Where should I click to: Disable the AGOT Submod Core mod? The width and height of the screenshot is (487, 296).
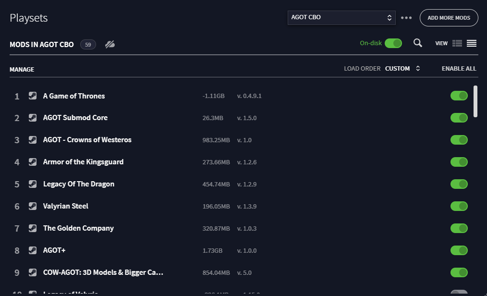459,118
